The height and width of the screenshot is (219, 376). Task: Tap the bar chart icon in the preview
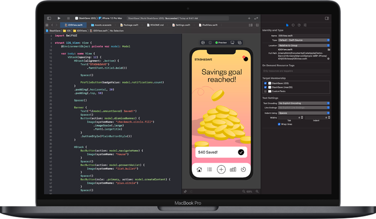[x=233, y=169]
